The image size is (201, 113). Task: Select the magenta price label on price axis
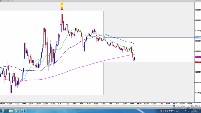pyautogui.click(x=198, y=57)
